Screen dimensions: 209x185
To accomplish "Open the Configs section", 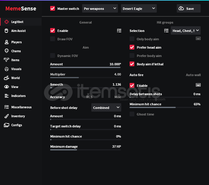I will tap(21, 125).
